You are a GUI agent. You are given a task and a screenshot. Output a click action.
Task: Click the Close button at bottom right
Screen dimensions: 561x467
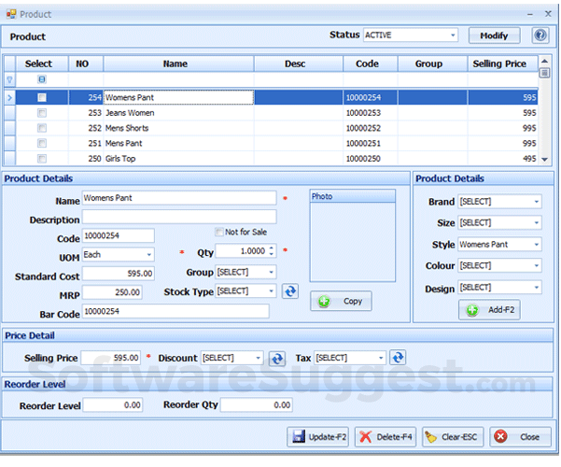tap(519, 436)
